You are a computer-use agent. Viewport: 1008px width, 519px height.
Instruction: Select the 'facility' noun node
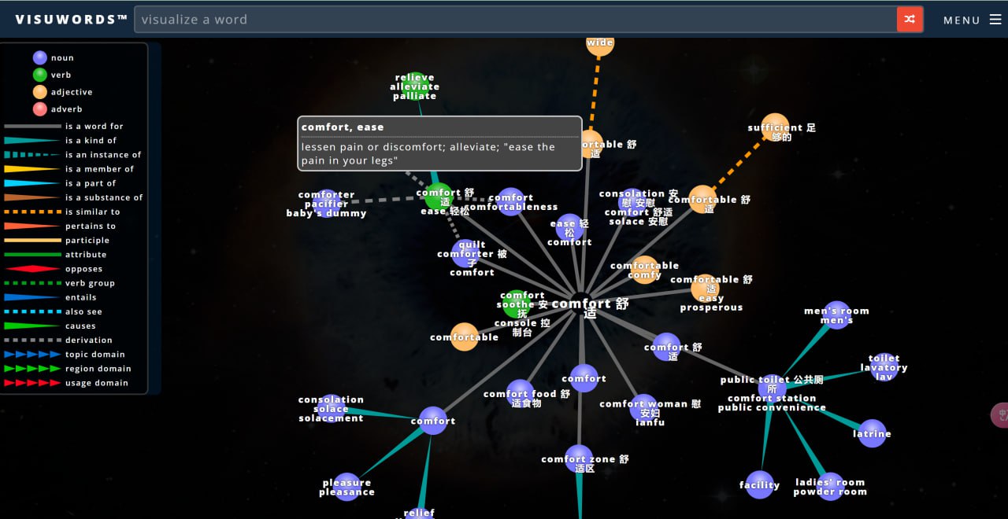[760, 484]
